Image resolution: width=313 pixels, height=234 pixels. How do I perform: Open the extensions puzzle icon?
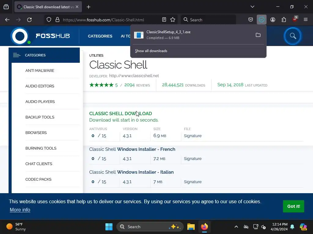pos(284,20)
